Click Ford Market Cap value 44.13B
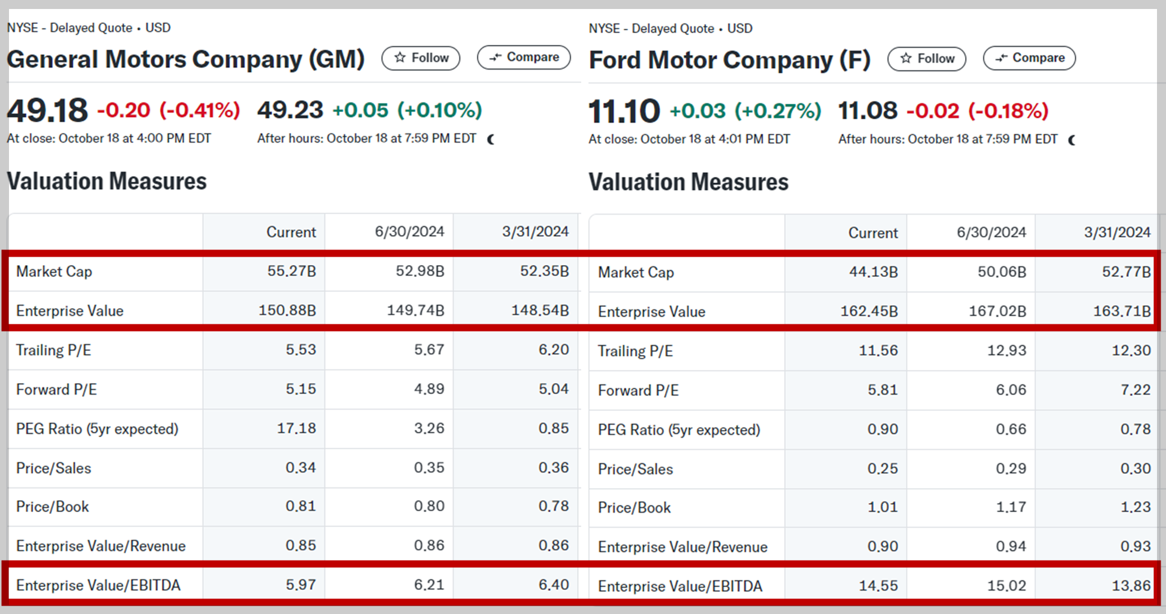This screenshot has height=614, width=1166. (x=873, y=272)
